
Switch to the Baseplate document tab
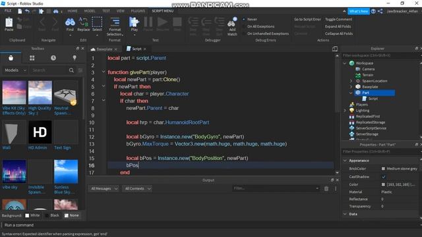point(104,49)
